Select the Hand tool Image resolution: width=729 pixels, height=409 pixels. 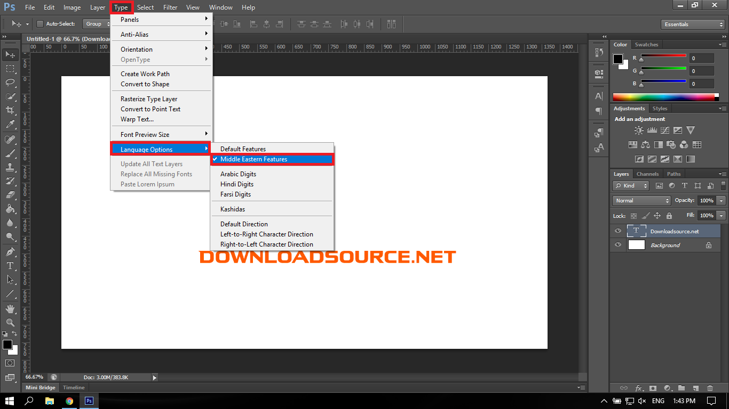(x=10, y=309)
